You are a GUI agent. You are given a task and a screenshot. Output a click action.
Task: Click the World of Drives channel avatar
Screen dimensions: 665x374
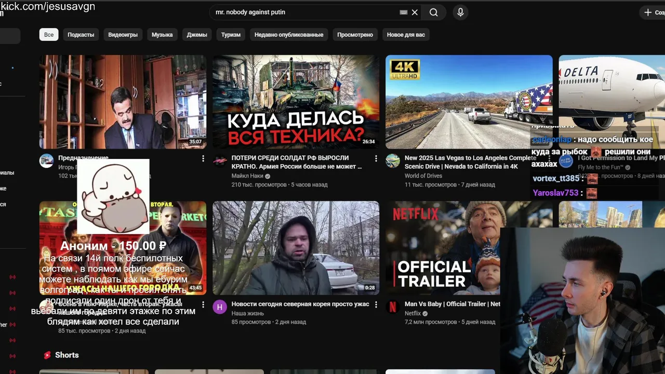tap(393, 161)
